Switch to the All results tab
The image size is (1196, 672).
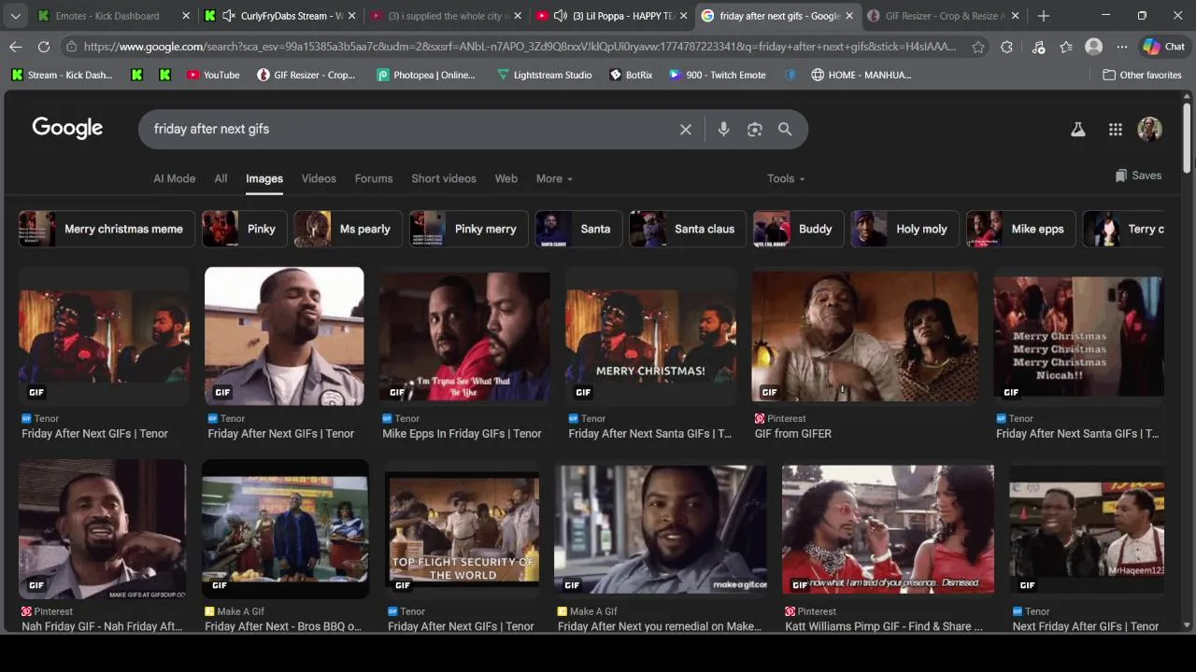(221, 178)
